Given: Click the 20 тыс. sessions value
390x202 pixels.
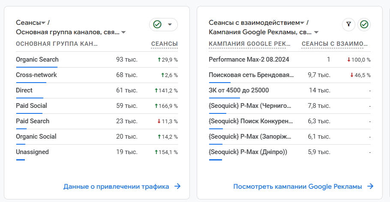Looking at the screenshot, I should (126, 137).
